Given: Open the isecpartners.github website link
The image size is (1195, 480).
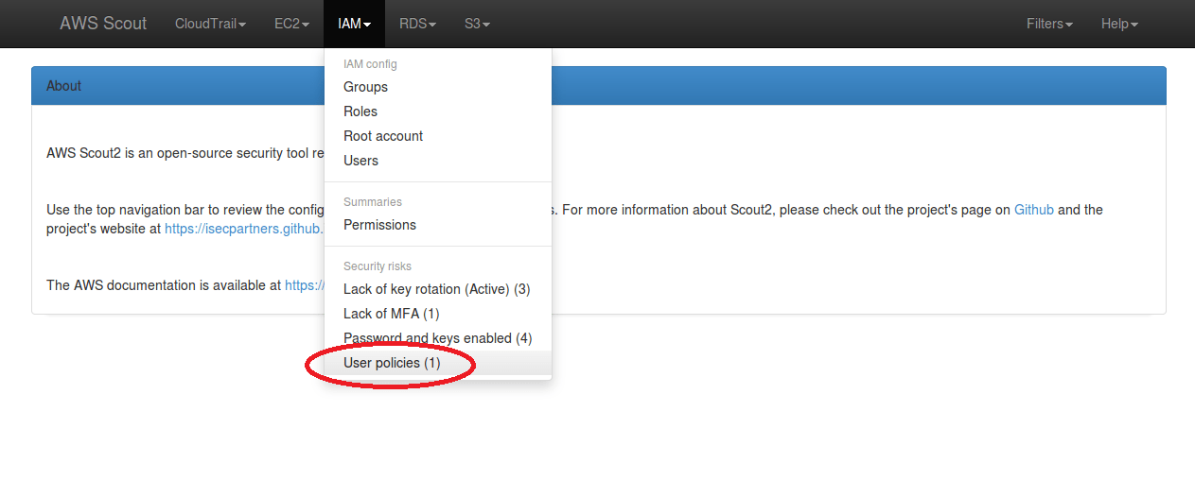Looking at the screenshot, I should tap(243, 229).
